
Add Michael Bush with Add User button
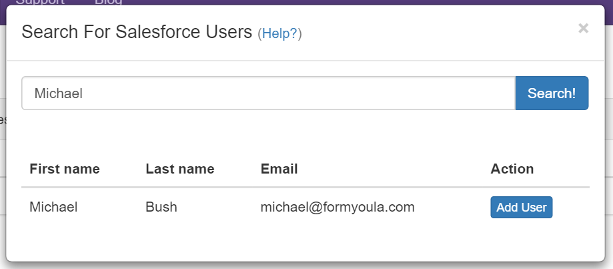coord(521,208)
